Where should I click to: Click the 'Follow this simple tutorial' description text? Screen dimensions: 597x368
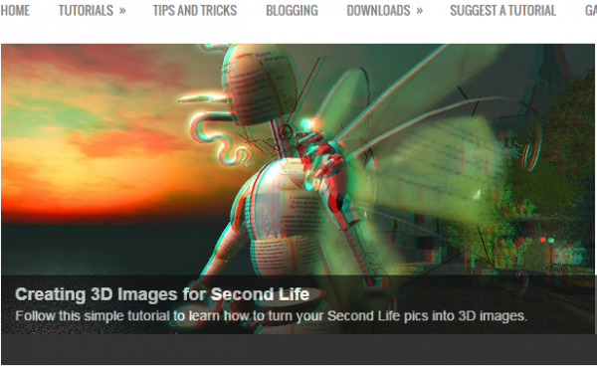[271, 316]
